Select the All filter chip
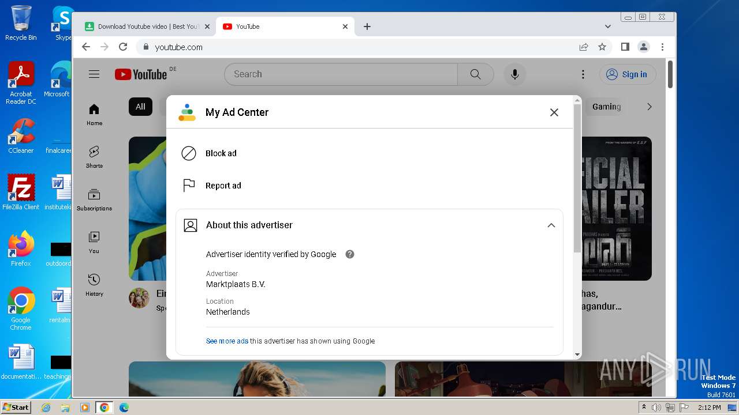Image resolution: width=739 pixels, height=415 pixels. [x=140, y=107]
